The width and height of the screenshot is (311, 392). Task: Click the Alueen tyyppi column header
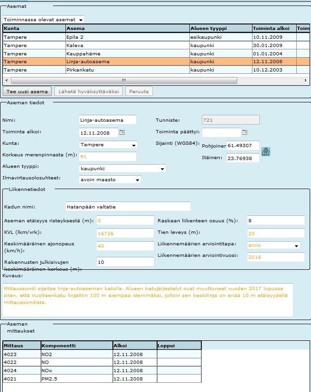click(221, 29)
